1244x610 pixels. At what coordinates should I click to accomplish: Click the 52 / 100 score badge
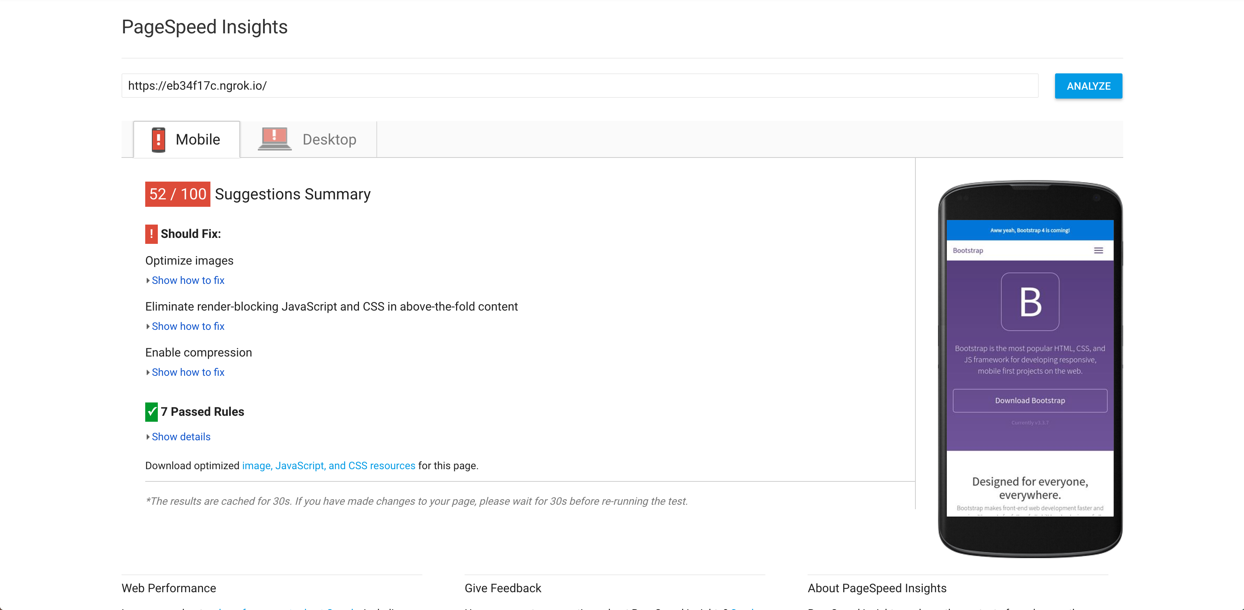click(177, 194)
